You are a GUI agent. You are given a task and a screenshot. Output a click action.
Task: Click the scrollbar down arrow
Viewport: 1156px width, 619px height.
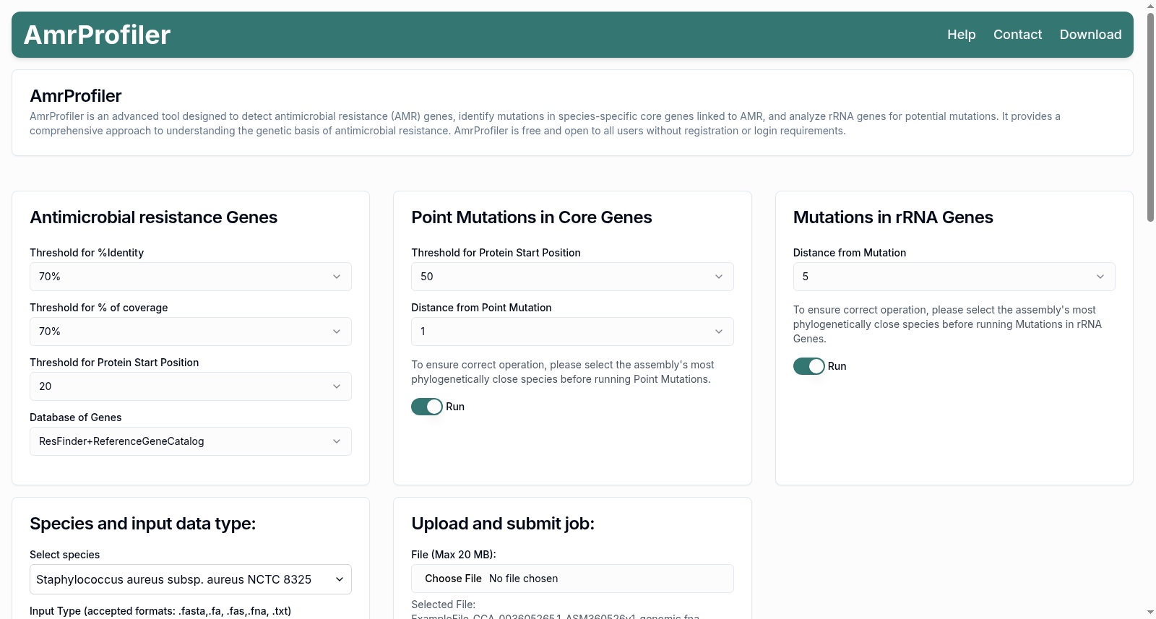1151,612
